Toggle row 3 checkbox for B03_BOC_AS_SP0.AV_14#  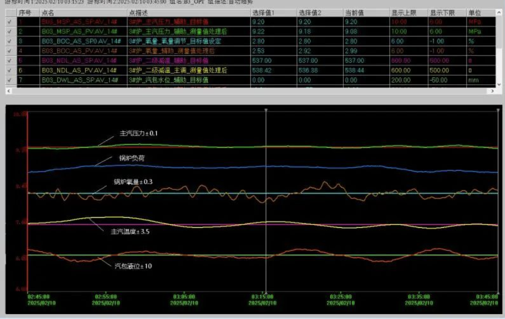point(10,41)
